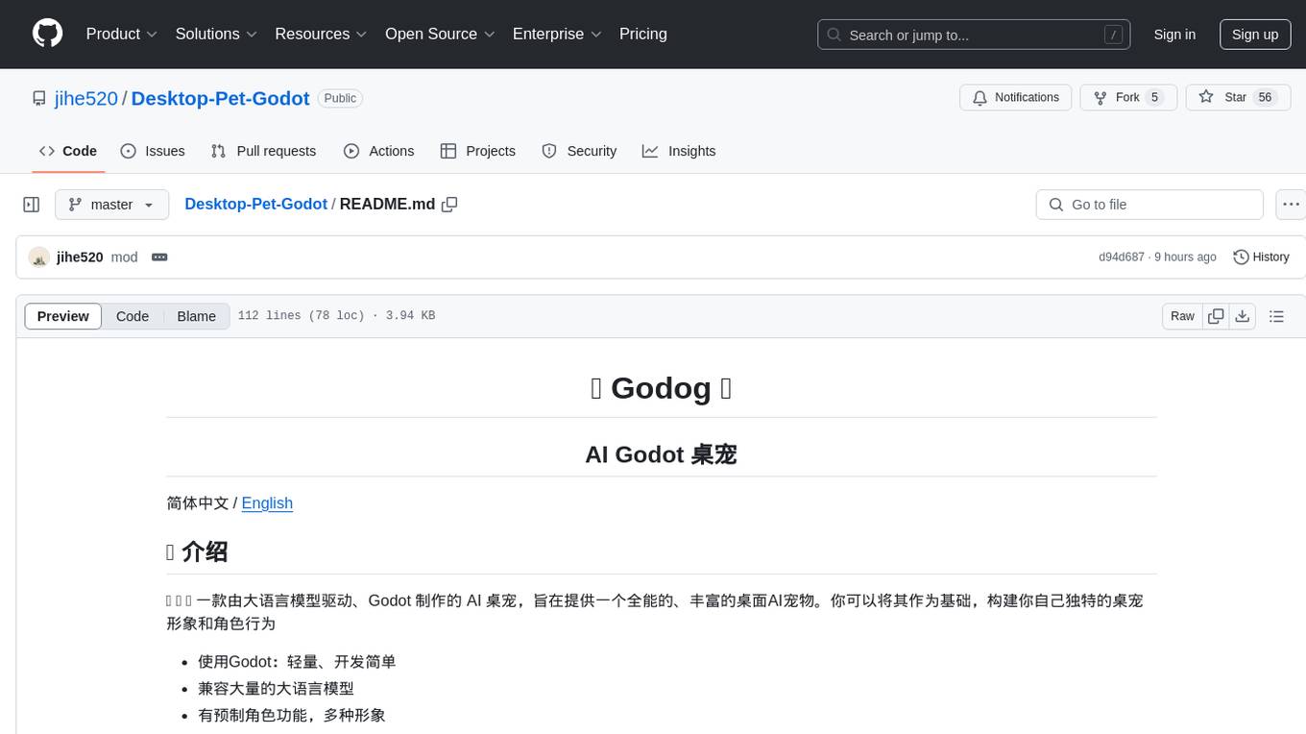This screenshot has width=1306, height=734.
Task: Click the 兼容大量的大语言模型 bullet item
Action: tap(276, 689)
